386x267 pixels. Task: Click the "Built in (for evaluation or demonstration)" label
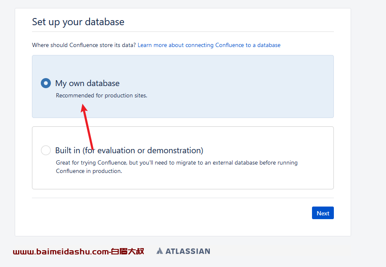click(x=129, y=150)
